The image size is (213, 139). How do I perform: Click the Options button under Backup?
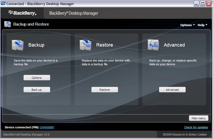click(37, 78)
